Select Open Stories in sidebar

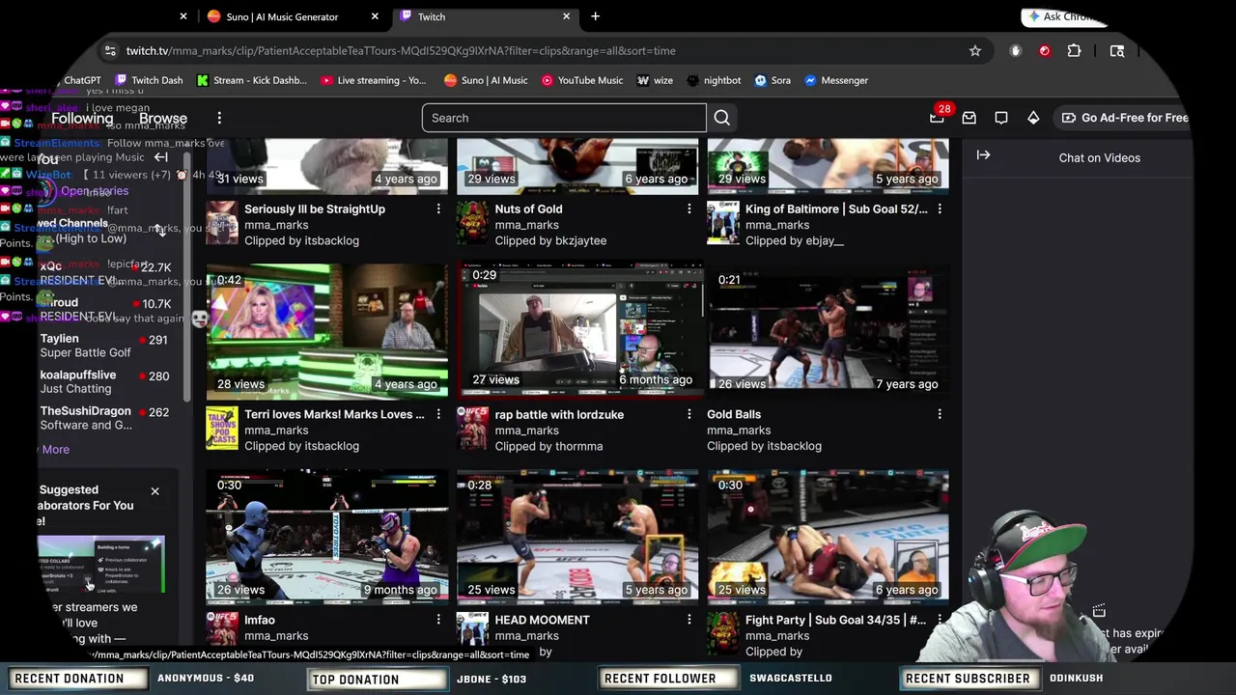[95, 191]
